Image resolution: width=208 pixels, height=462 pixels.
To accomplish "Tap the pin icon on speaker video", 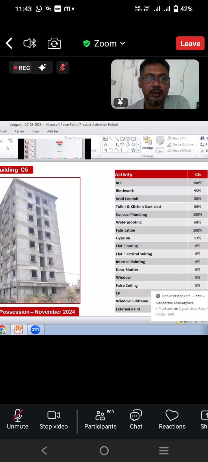I will pos(120,102).
